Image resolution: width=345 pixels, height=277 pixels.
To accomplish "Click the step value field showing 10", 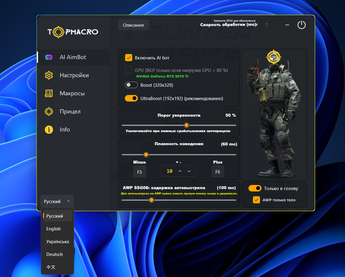I will click(x=178, y=171).
